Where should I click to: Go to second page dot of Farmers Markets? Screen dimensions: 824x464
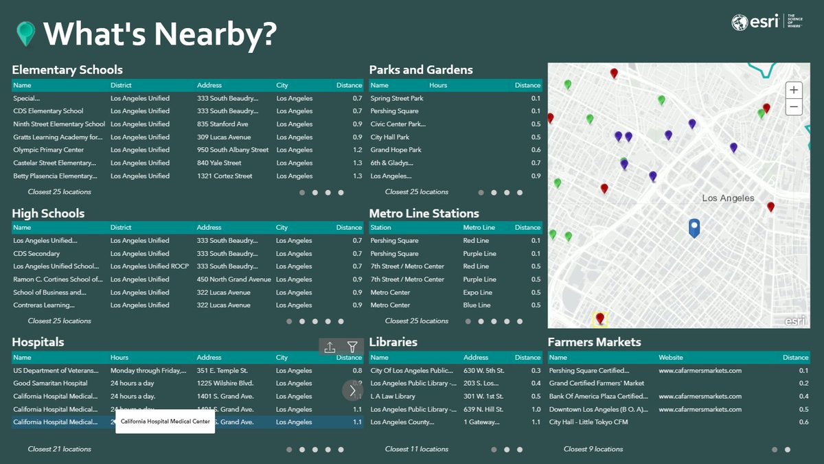788,450
